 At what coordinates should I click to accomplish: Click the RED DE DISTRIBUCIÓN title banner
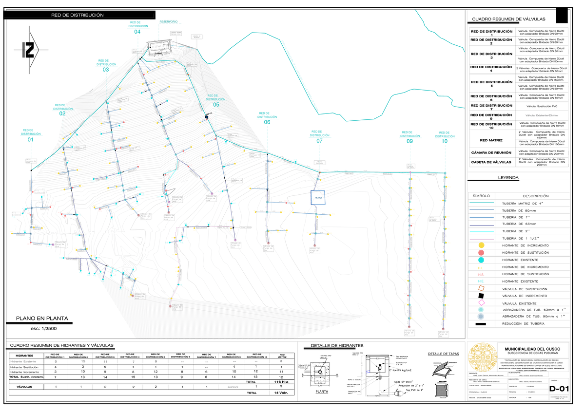tap(78, 16)
